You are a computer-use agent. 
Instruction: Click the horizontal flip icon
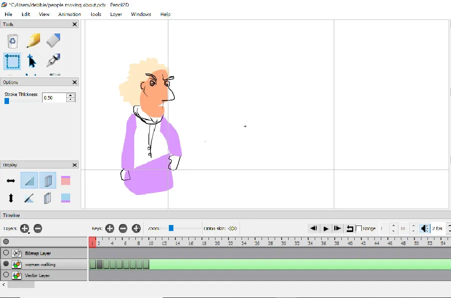click(11, 180)
